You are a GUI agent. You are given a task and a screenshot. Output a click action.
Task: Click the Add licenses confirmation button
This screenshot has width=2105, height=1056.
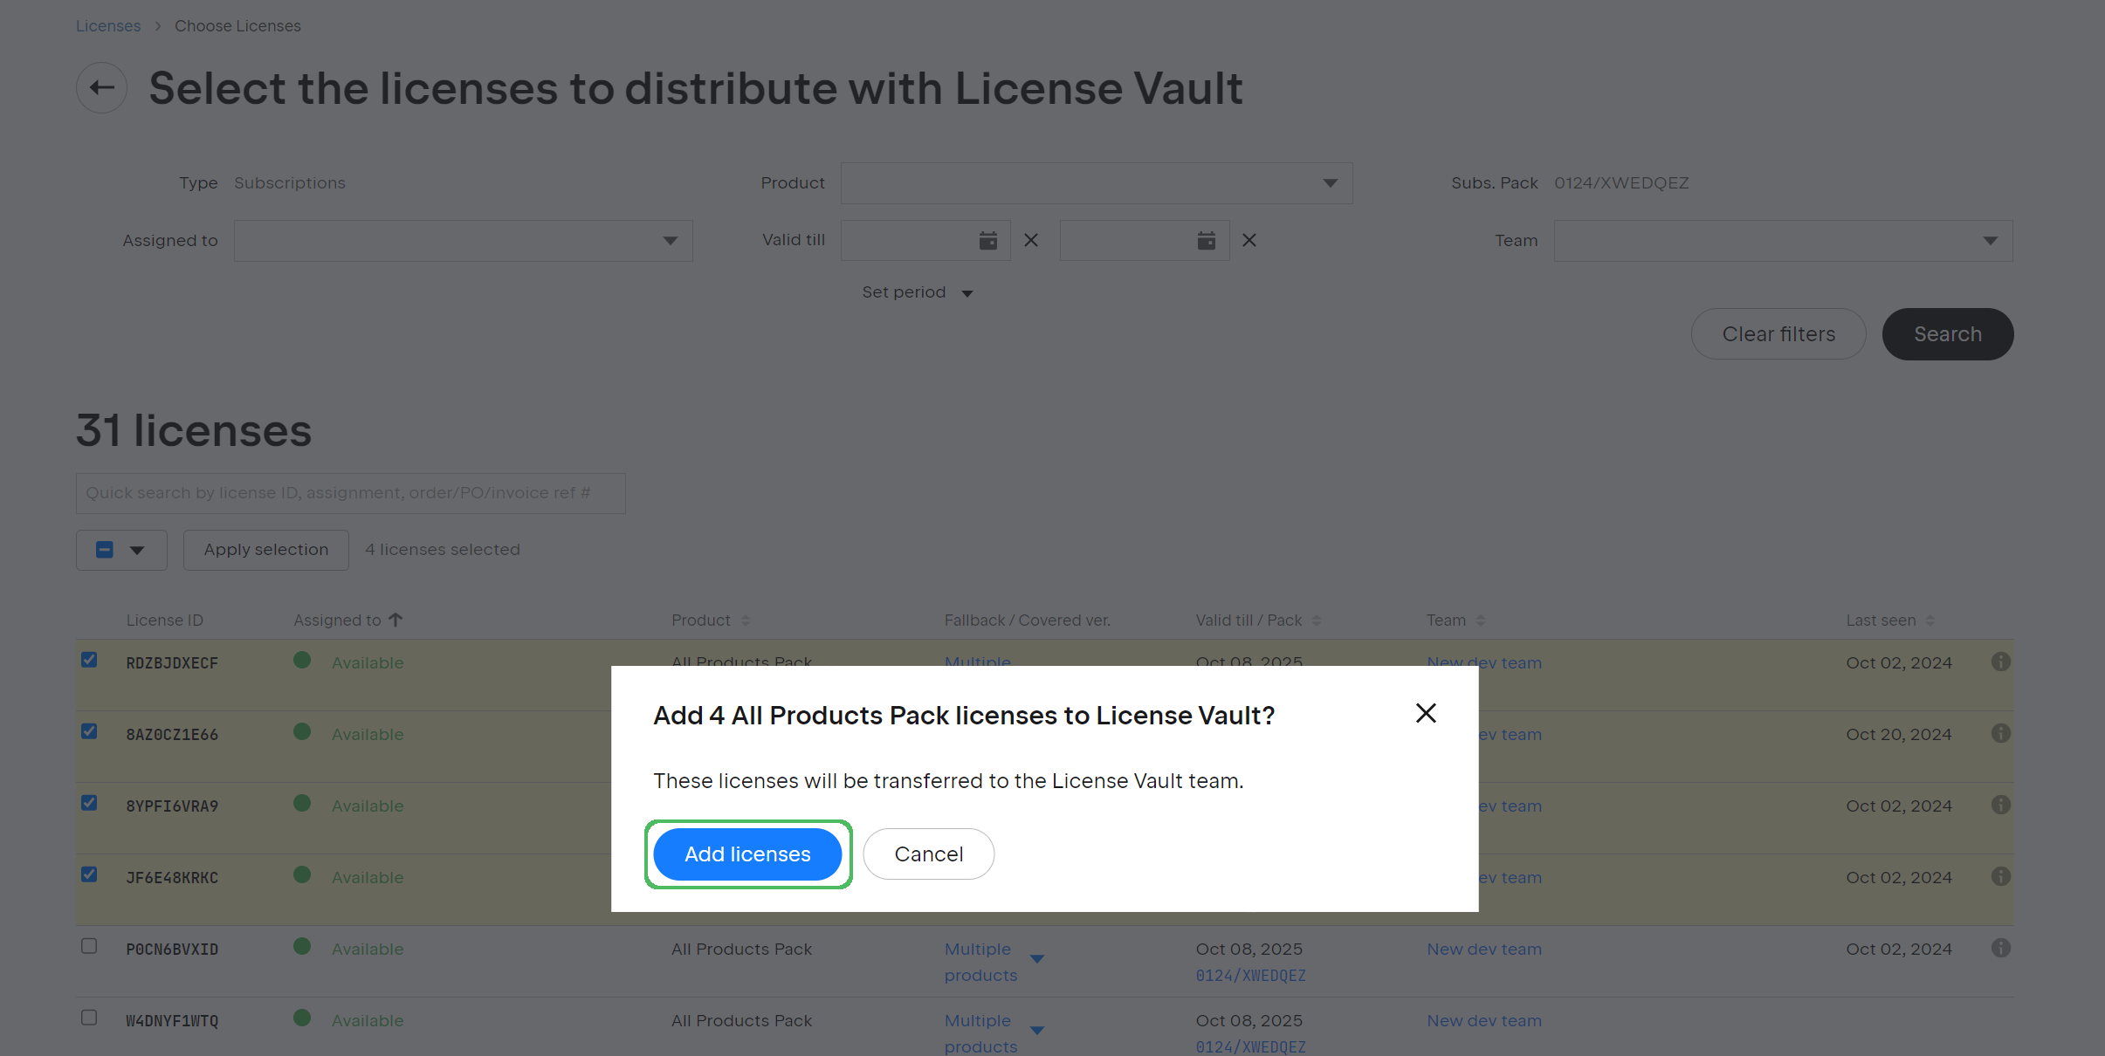747,854
